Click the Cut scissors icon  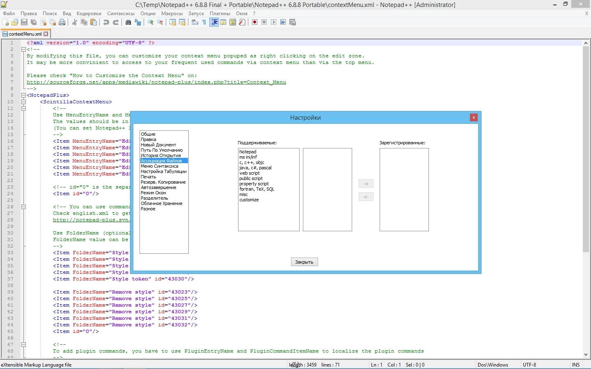(75, 22)
